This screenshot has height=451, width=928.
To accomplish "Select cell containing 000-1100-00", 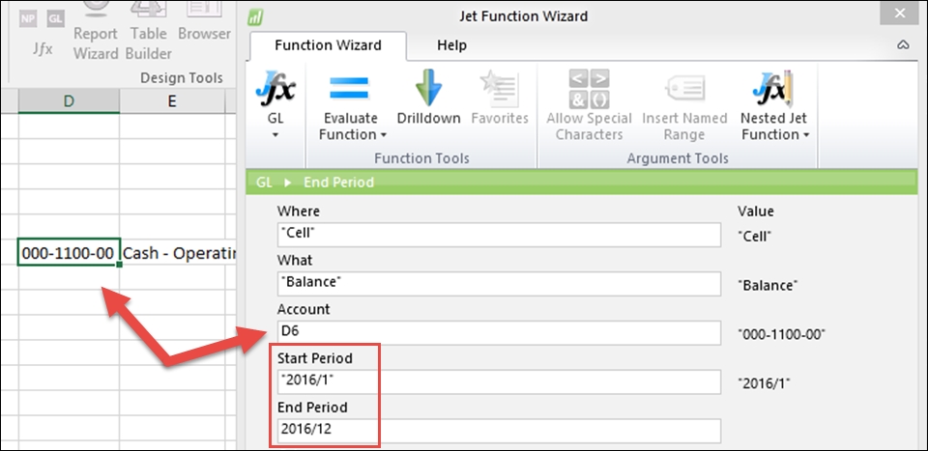I will pyautogui.click(x=69, y=253).
